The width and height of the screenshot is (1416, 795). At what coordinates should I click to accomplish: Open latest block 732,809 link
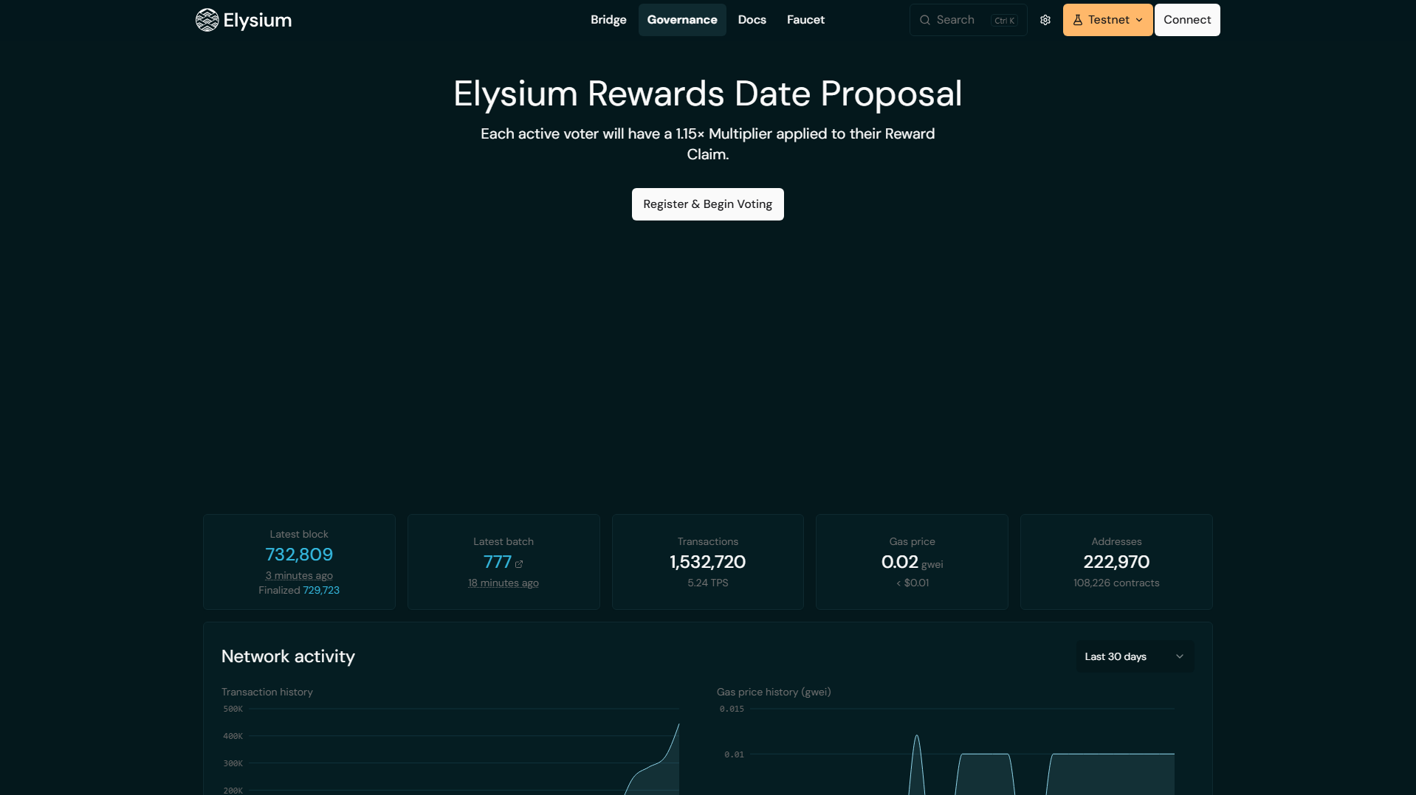tap(299, 555)
